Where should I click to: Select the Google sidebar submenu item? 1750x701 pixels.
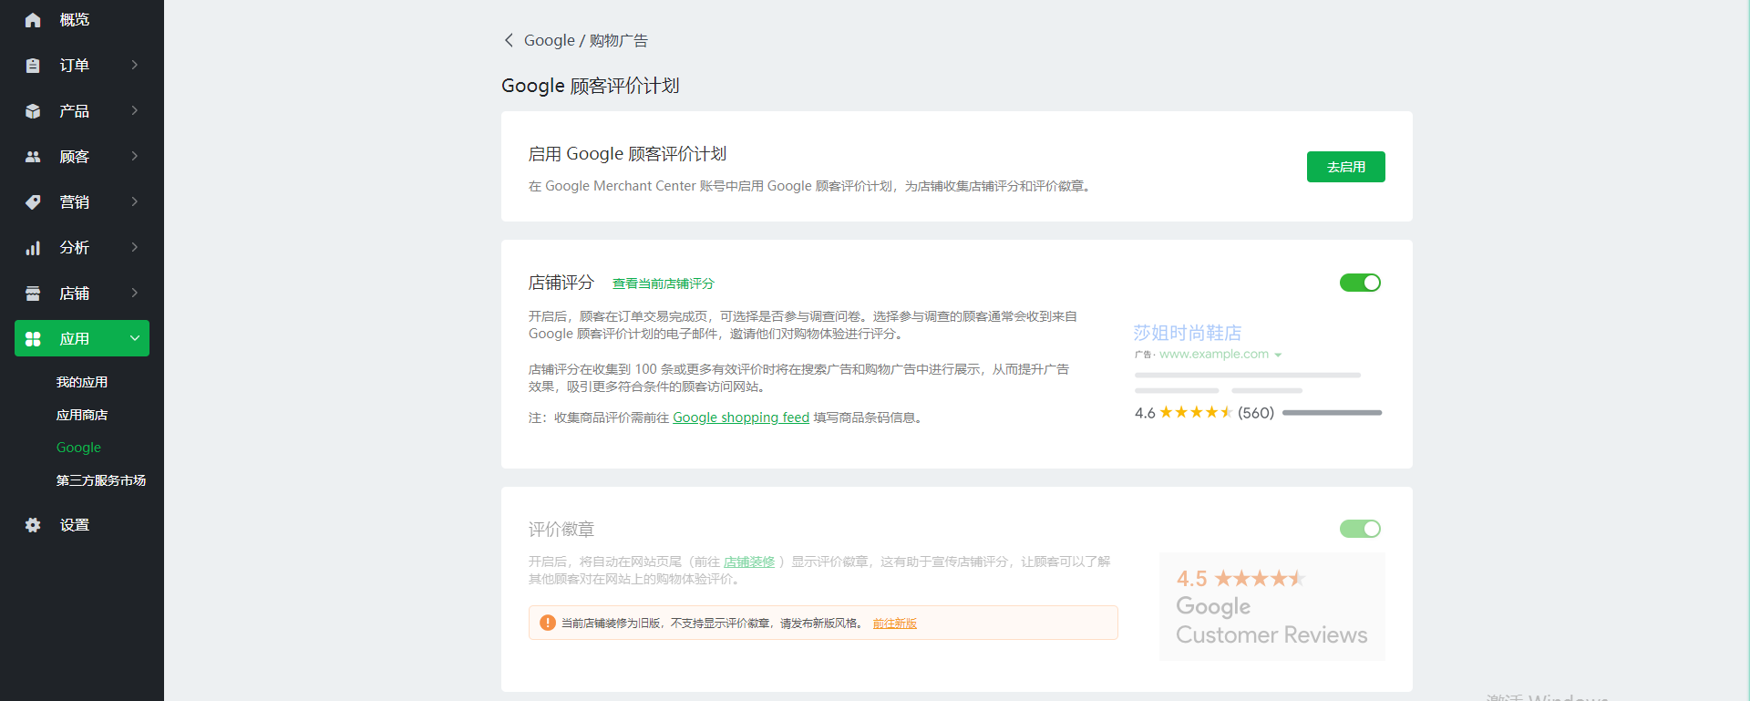[x=78, y=448]
